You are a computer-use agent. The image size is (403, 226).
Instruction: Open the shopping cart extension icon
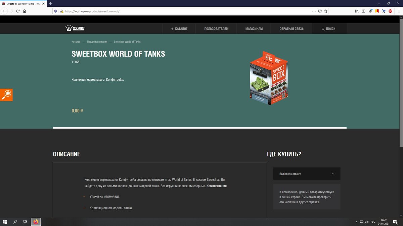click(384, 11)
